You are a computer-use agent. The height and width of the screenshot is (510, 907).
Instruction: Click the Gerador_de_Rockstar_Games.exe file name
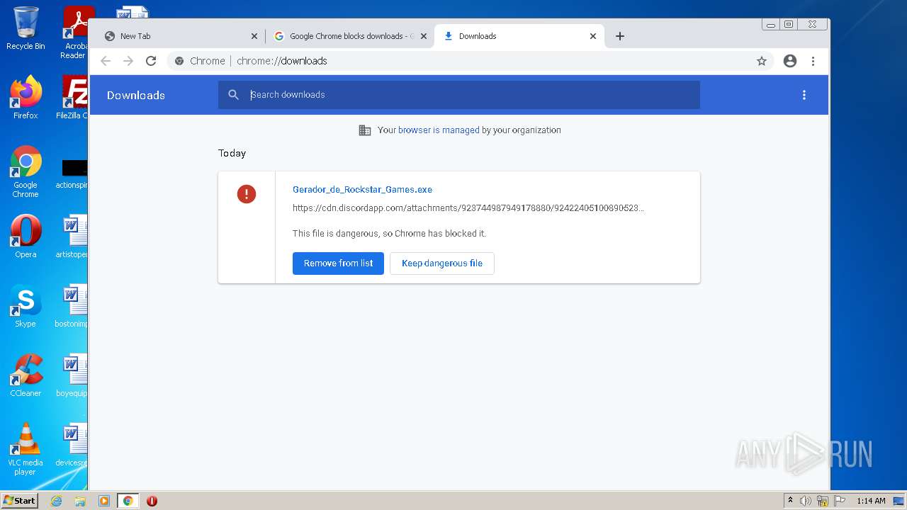(x=362, y=190)
